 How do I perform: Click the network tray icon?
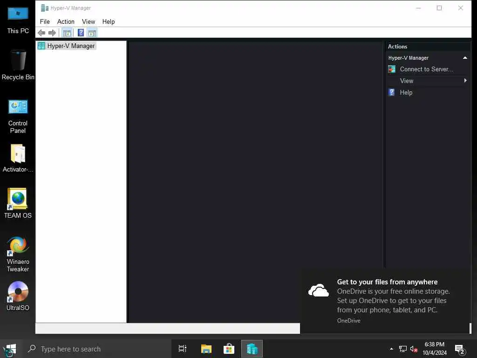point(403,349)
